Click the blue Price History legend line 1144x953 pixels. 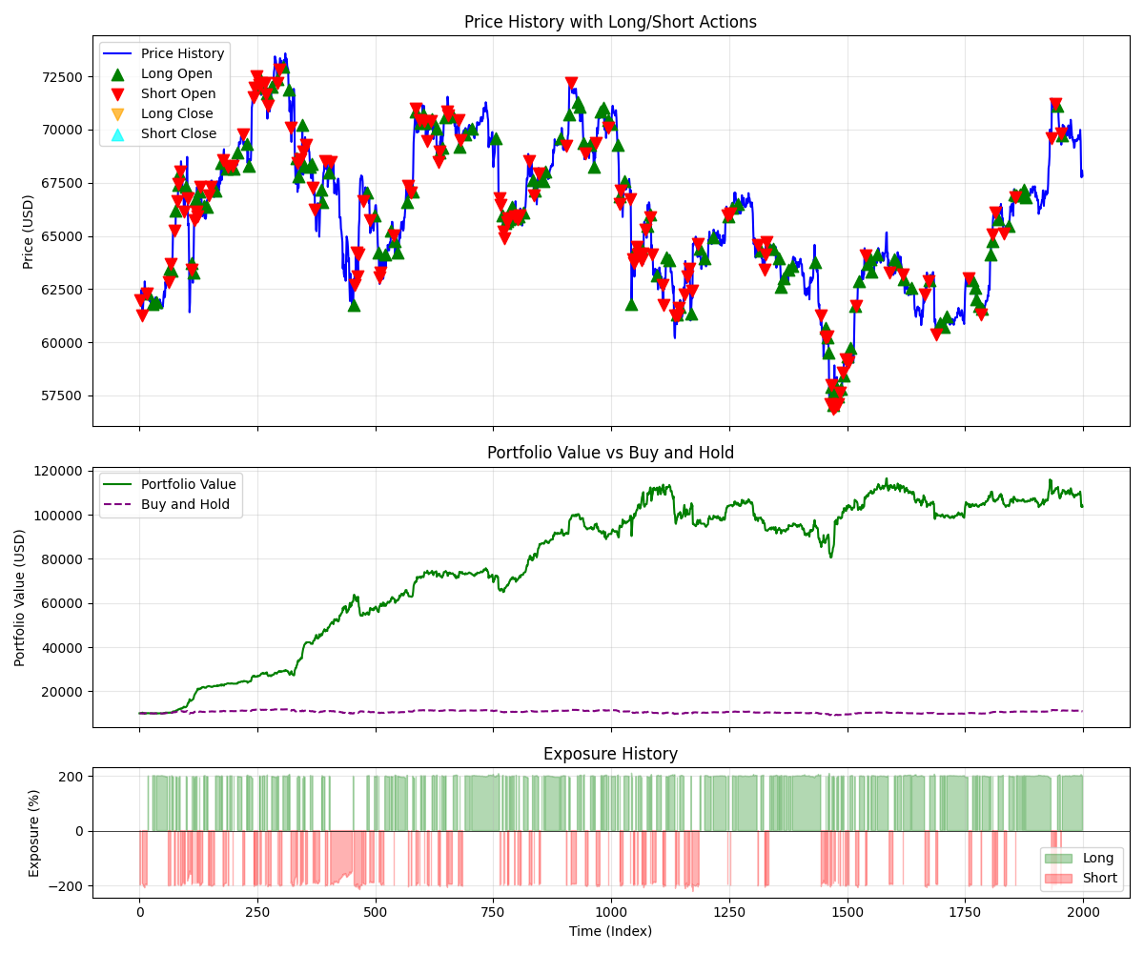(x=118, y=54)
